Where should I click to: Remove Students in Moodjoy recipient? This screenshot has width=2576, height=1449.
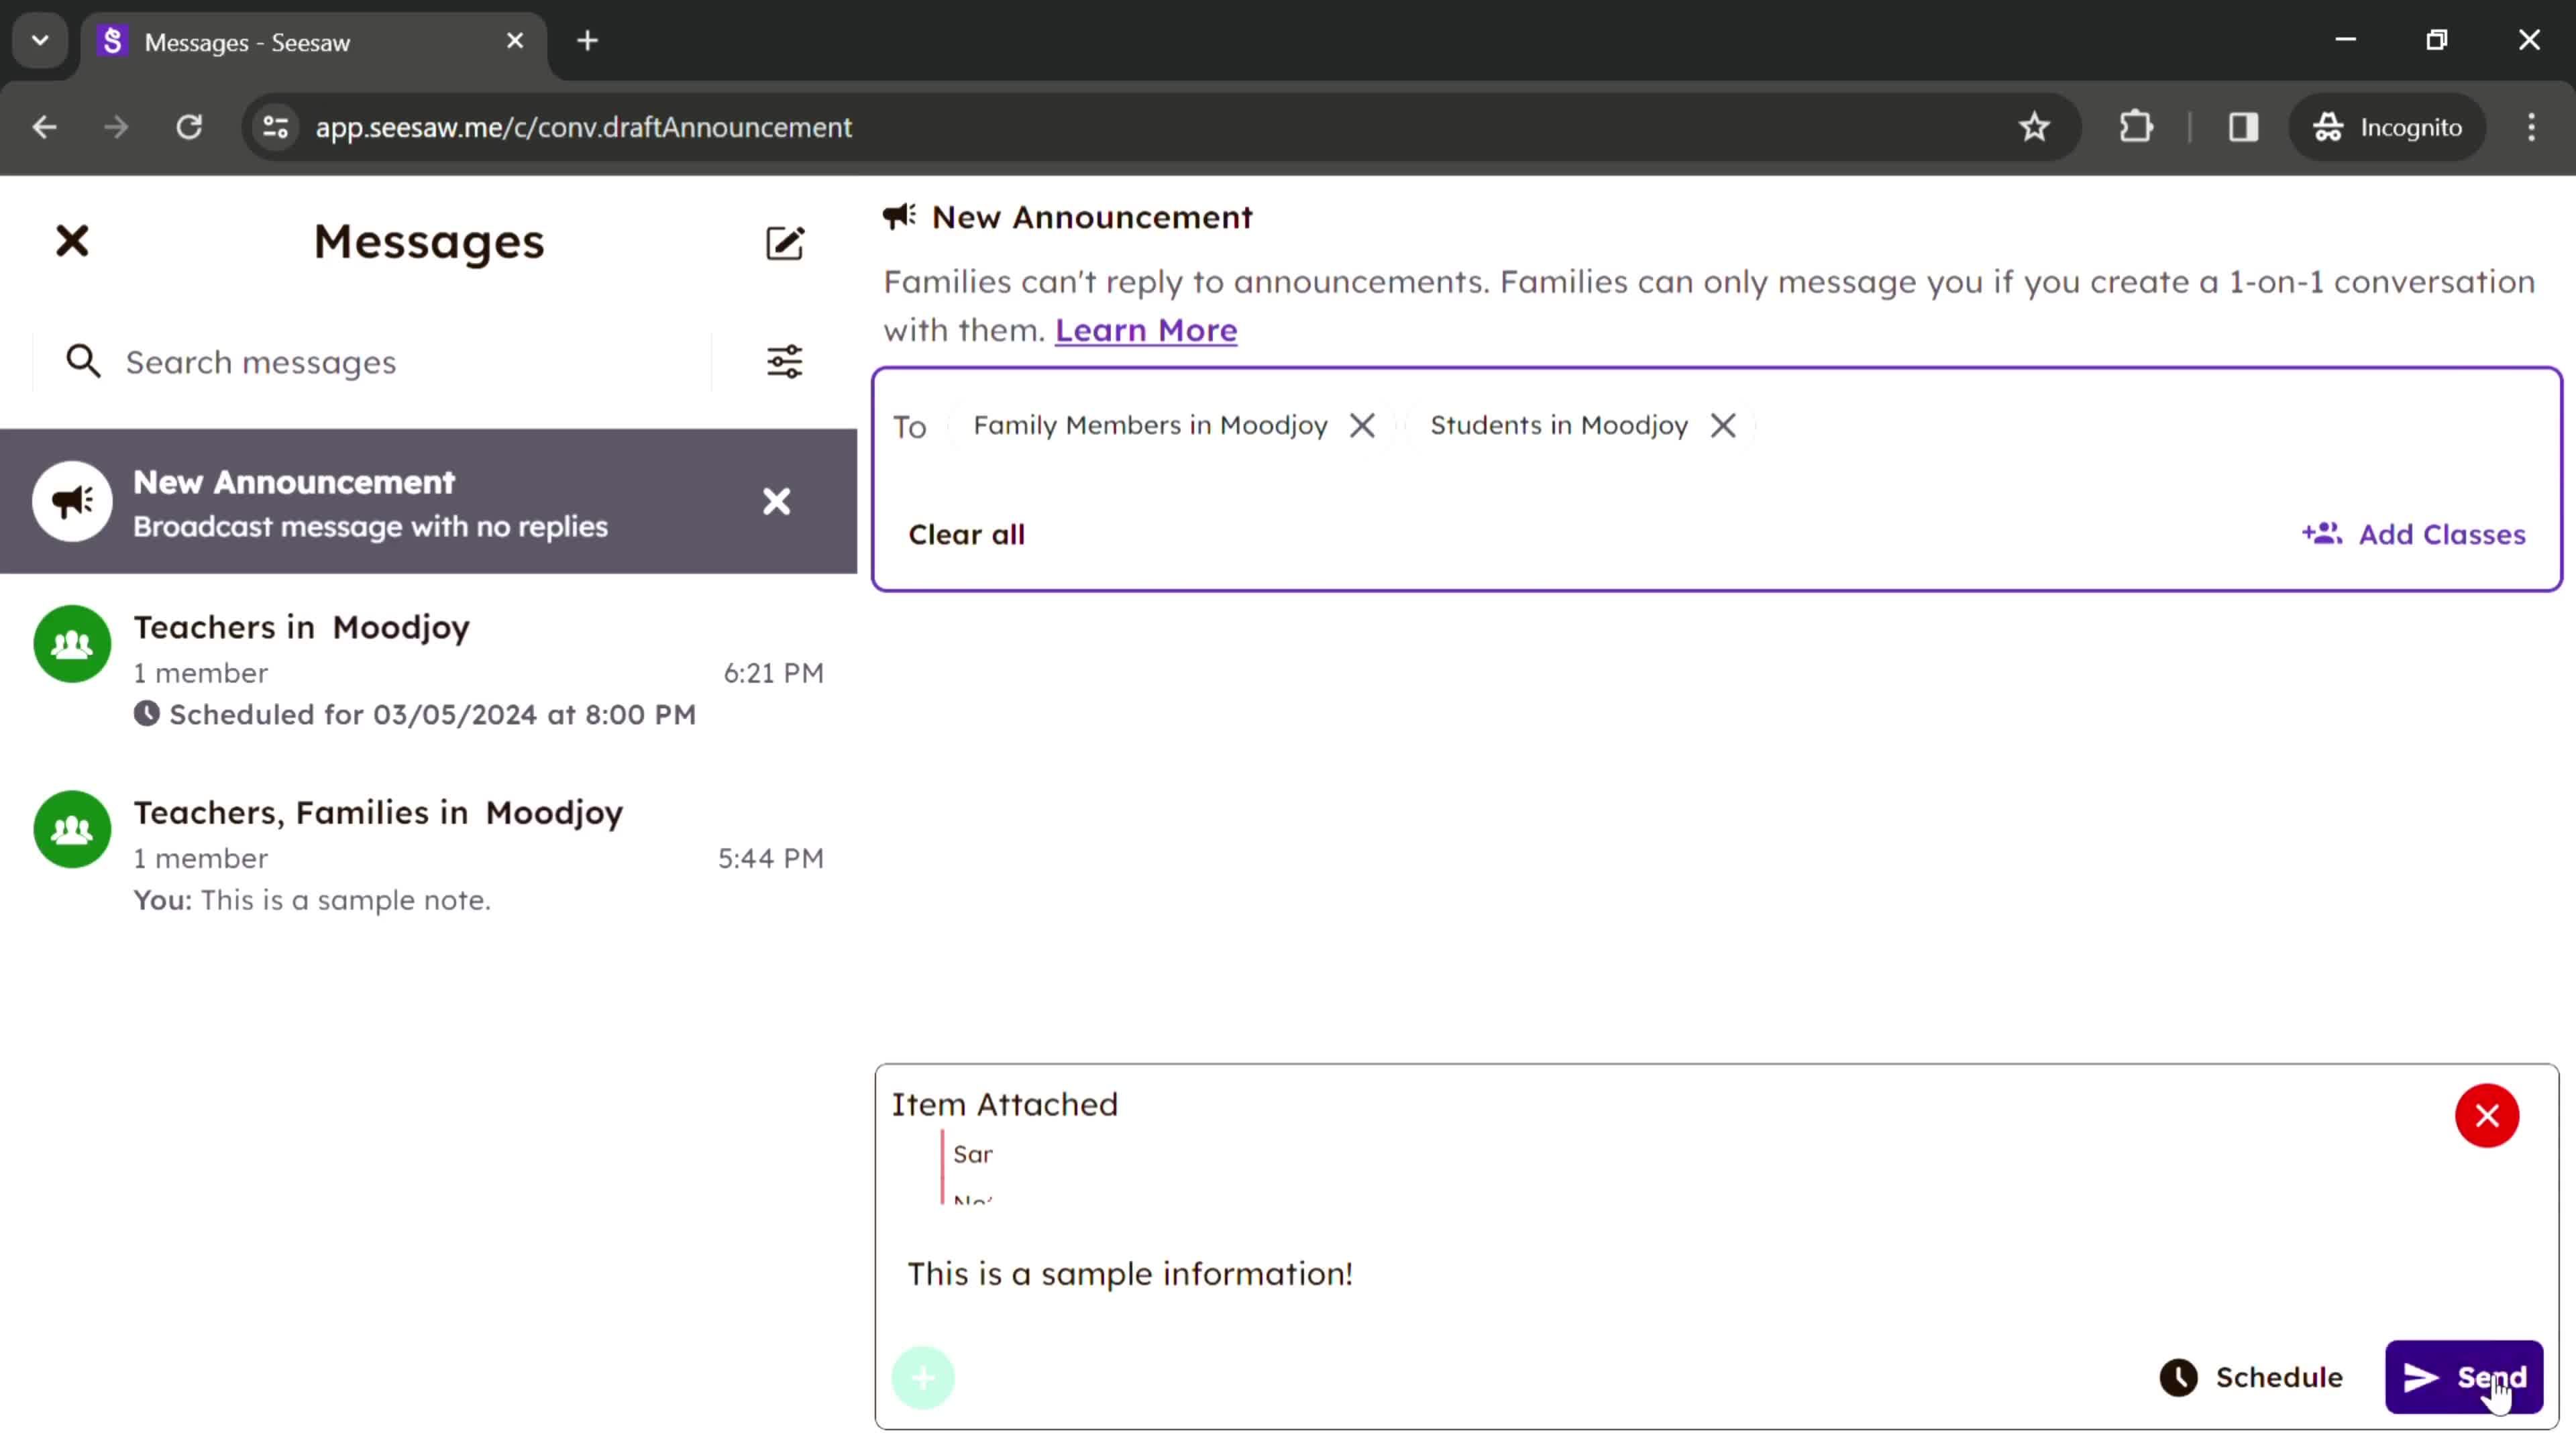tap(1723, 425)
